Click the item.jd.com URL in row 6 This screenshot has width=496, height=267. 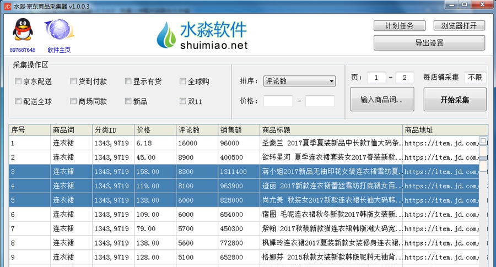(441, 214)
